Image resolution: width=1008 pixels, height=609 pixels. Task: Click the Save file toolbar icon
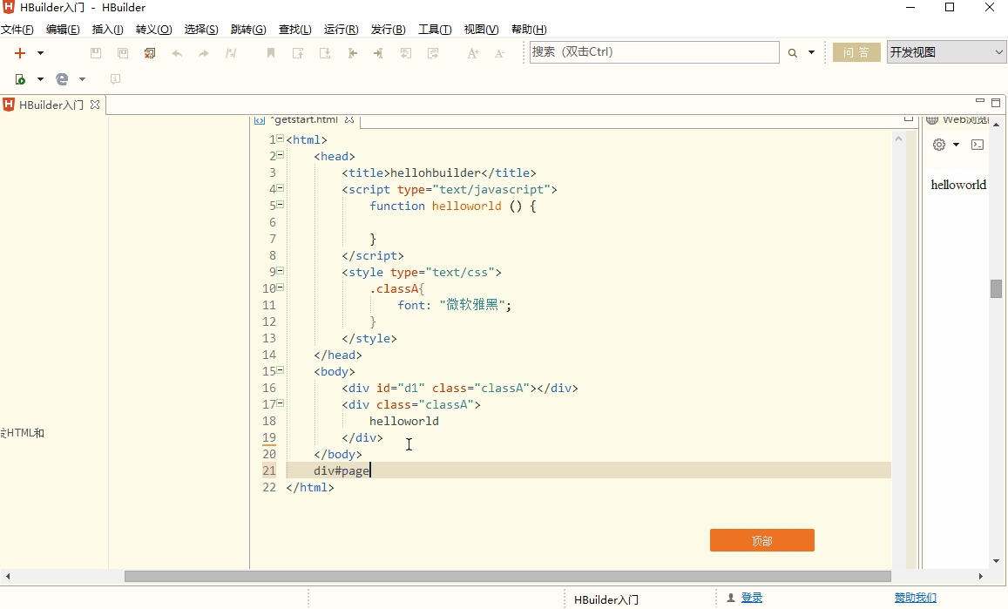[x=96, y=53]
